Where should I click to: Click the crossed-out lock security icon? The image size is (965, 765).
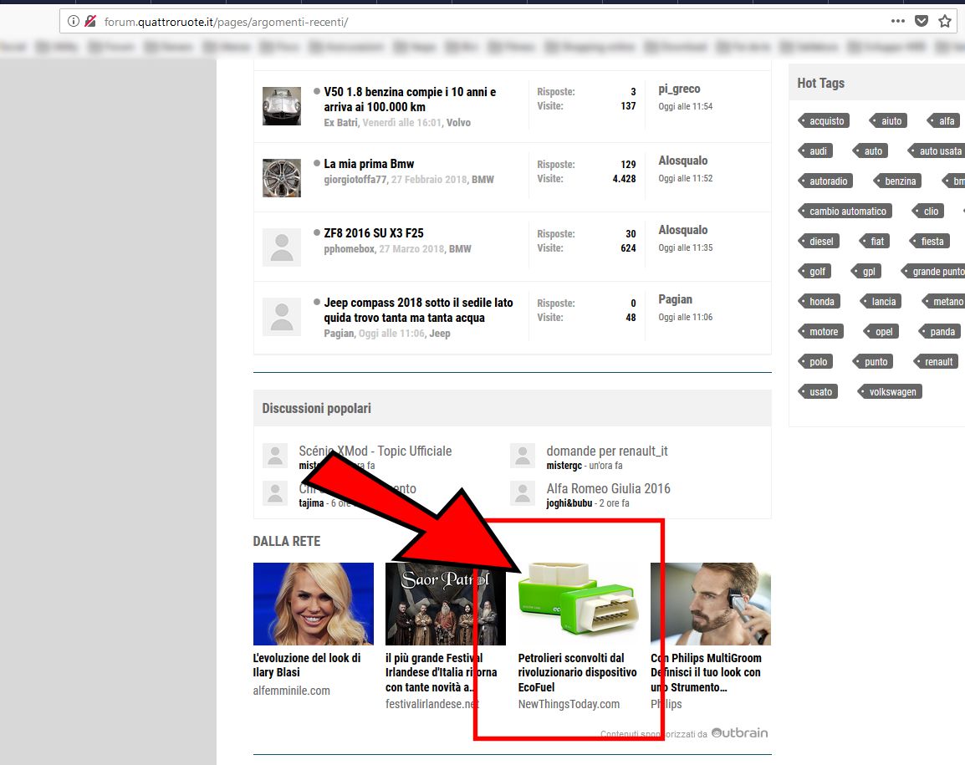pyautogui.click(x=90, y=22)
